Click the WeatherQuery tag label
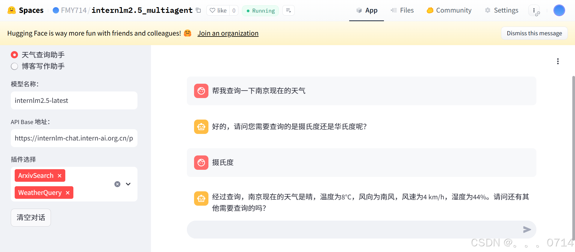The width and height of the screenshot is (575, 252). tap(40, 193)
